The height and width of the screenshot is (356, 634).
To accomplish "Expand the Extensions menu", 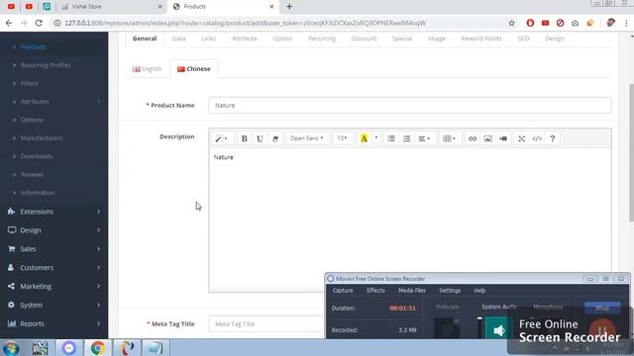I will [x=53, y=212].
